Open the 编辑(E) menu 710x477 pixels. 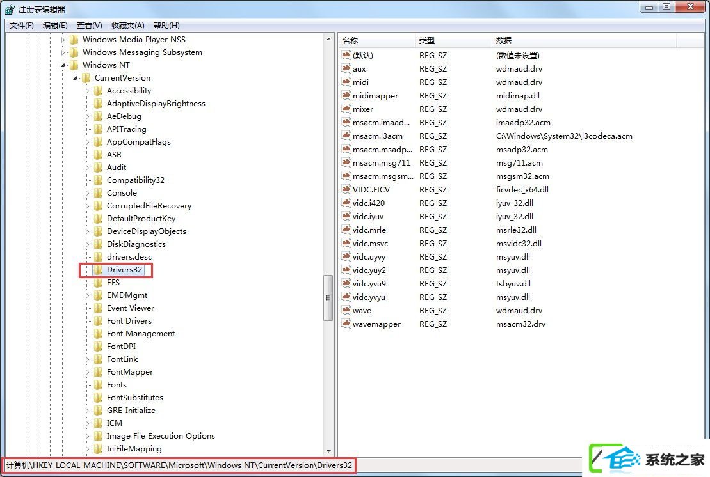tap(55, 26)
